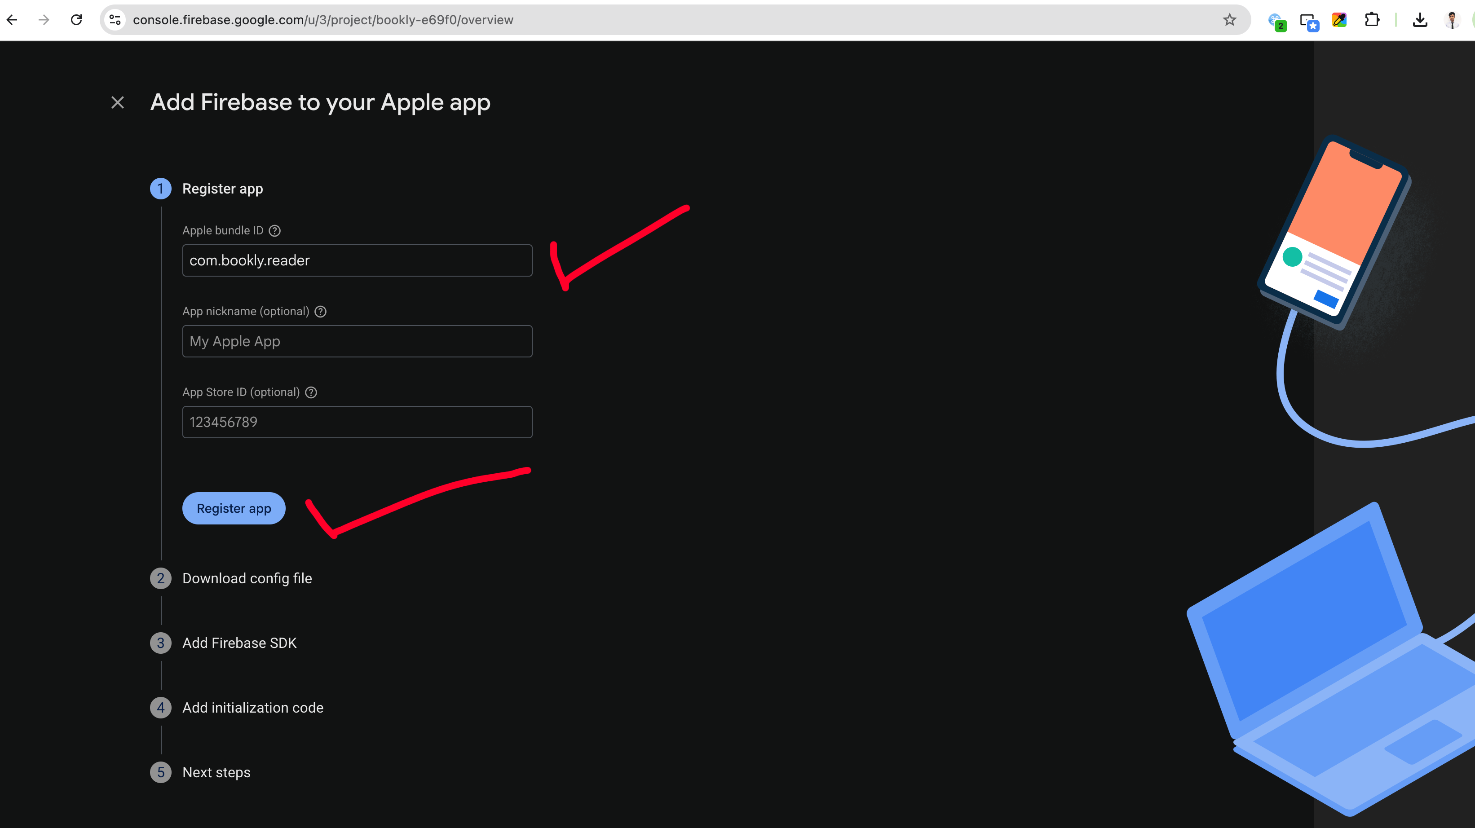Click the step 3 number circle

pyautogui.click(x=161, y=643)
